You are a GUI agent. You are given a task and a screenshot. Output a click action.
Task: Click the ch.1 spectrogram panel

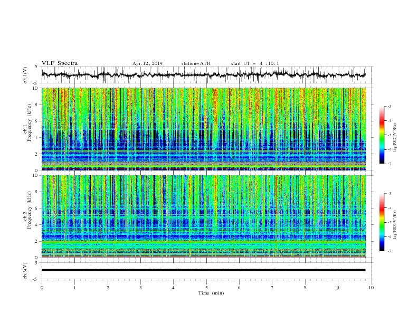[203, 129]
